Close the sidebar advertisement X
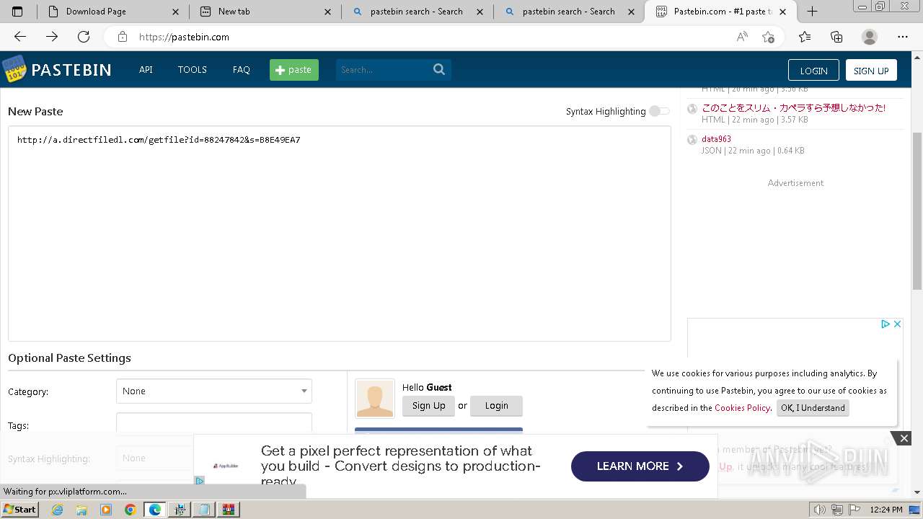 click(897, 324)
